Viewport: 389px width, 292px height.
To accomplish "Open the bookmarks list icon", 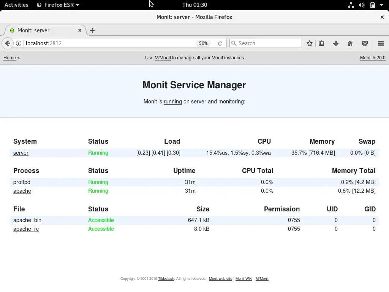I will [321, 43].
